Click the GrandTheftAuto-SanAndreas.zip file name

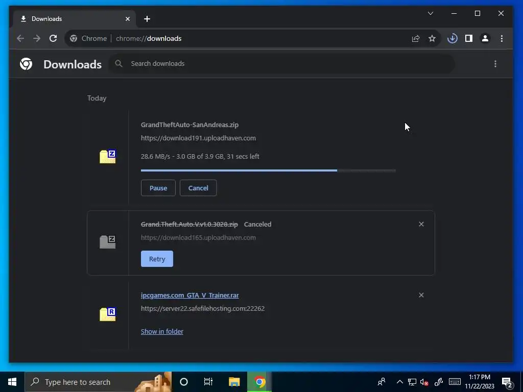[189, 125]
